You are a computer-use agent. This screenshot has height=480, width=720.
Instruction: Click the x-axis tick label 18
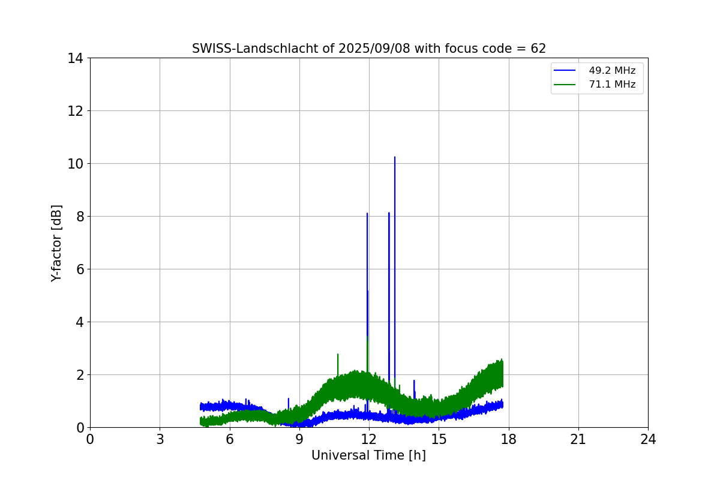point(509,439)
